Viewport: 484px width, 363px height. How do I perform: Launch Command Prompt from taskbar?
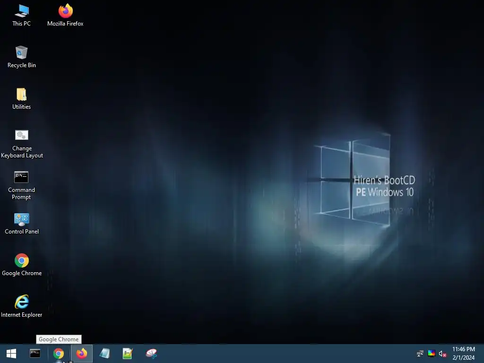(35, 354)
